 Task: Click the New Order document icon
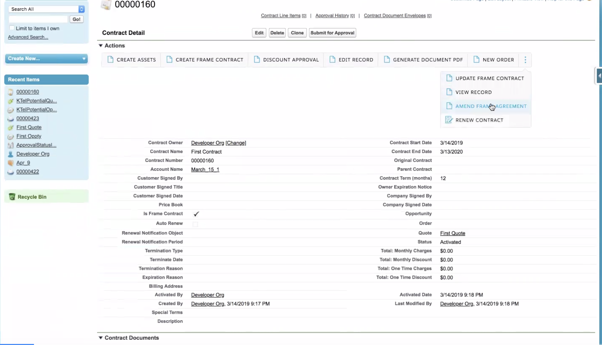(476, 60)
